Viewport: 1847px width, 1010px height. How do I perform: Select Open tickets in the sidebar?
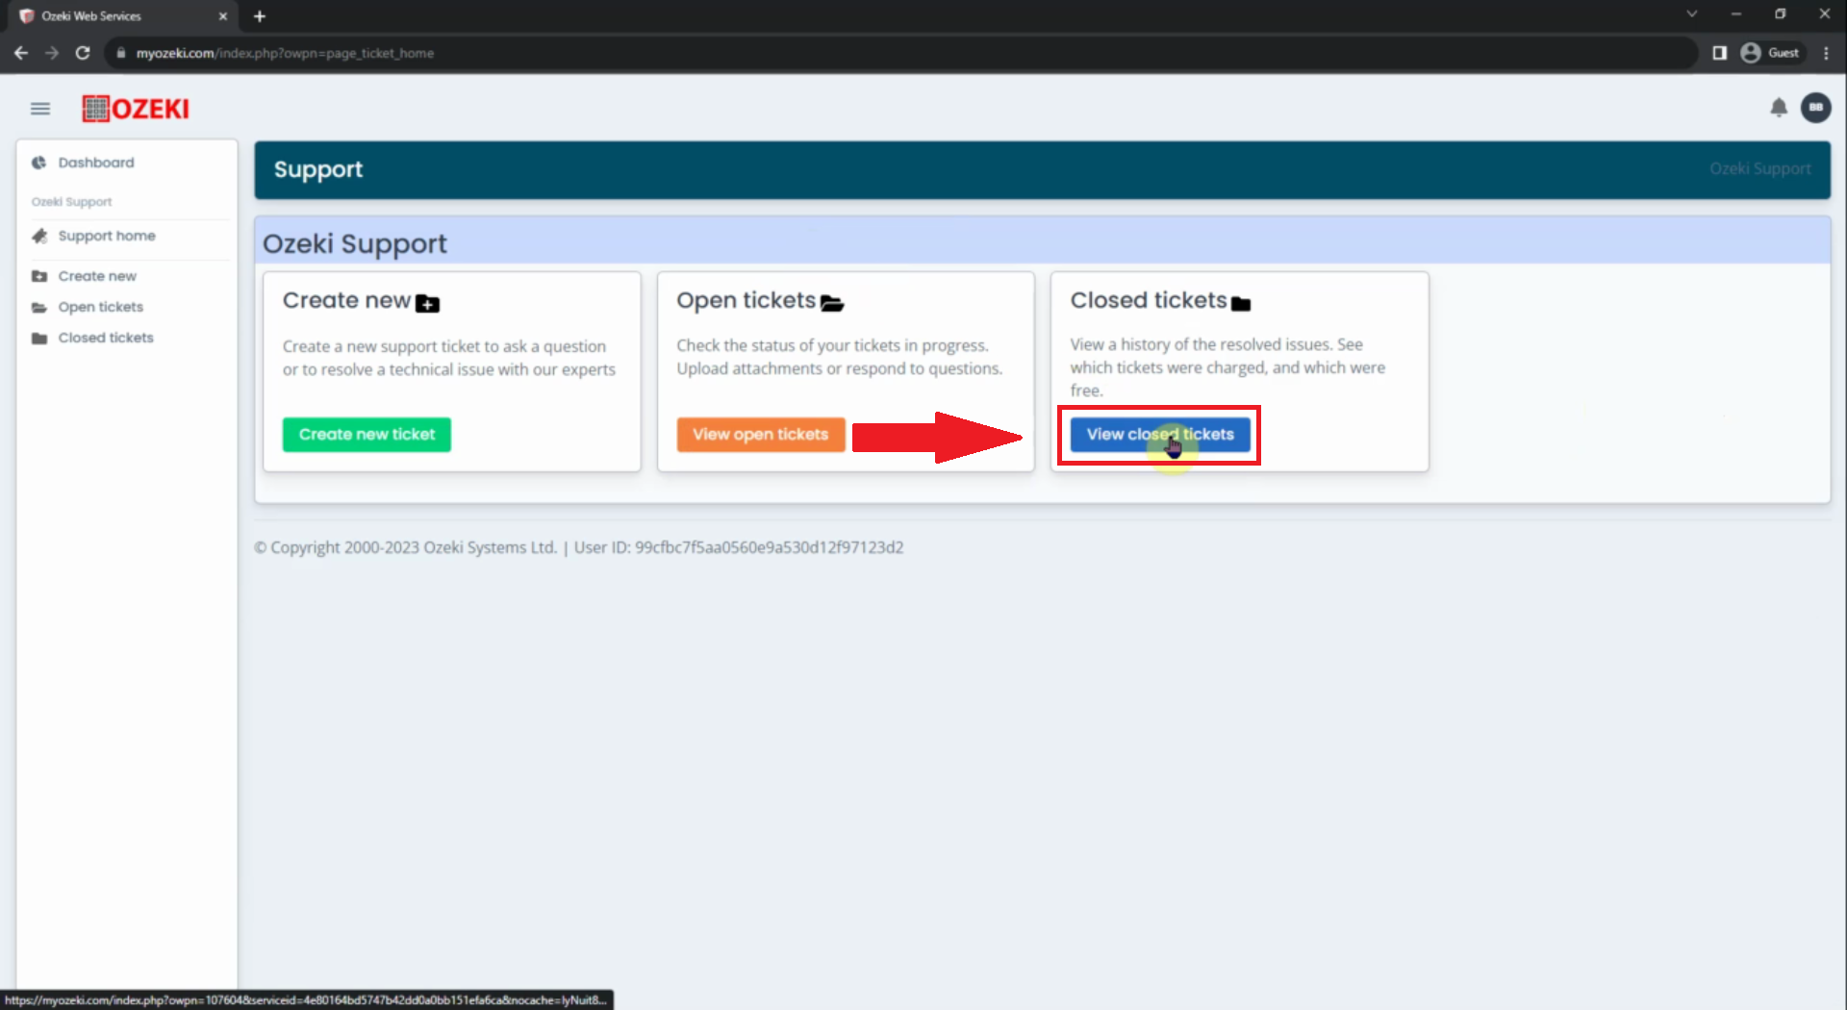(101, 307)
